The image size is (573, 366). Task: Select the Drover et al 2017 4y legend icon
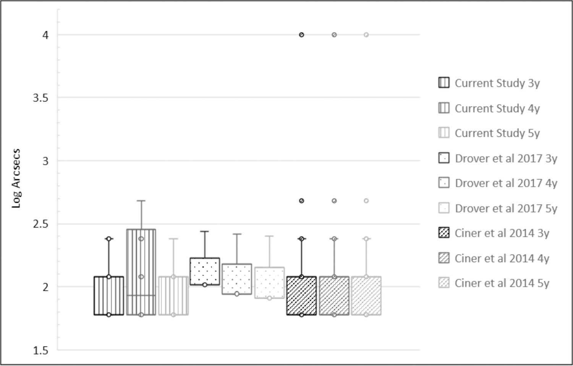444,183
